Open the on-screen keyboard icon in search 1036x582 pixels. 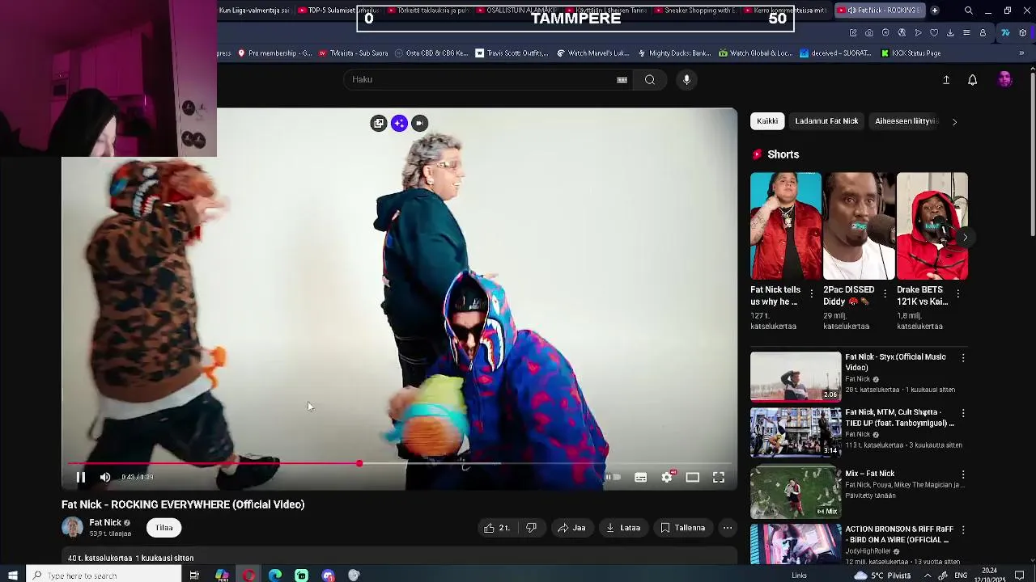[x=622, y=79]
